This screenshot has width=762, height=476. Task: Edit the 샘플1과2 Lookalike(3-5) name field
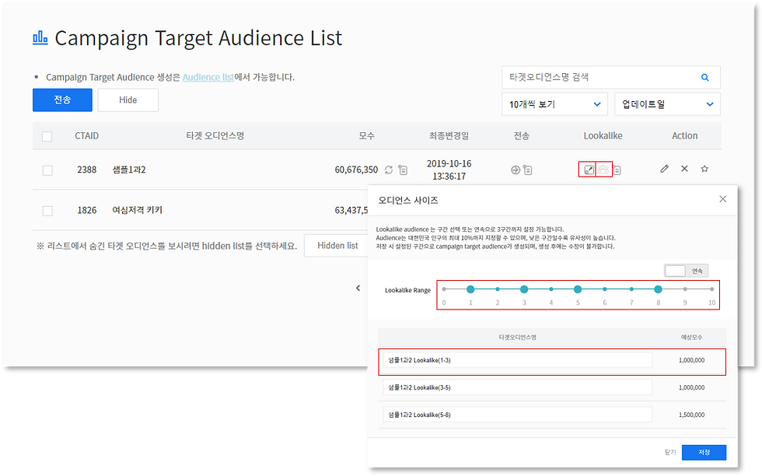pyautogui.click(x=518, y=387)
